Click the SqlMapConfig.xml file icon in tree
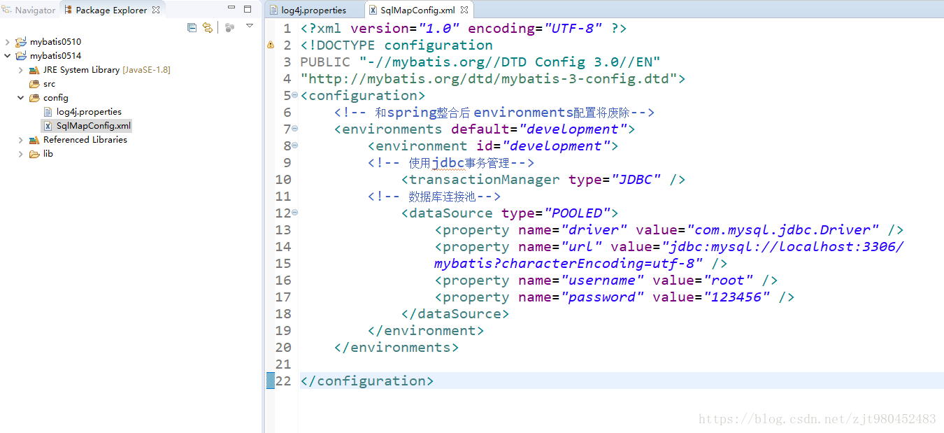The image size is (944, 433). pos(48,126)
